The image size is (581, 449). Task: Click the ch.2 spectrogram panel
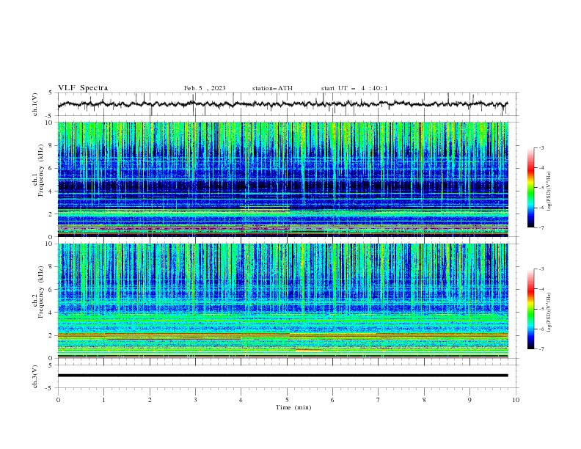[x=282, y=301]
